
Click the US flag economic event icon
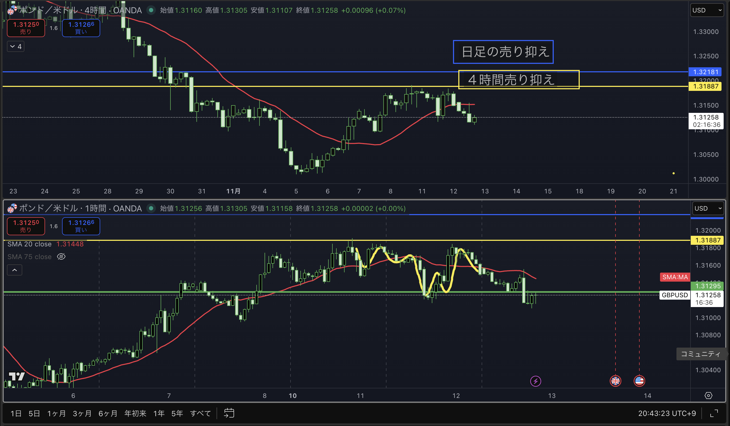click(x=639, y=381)
